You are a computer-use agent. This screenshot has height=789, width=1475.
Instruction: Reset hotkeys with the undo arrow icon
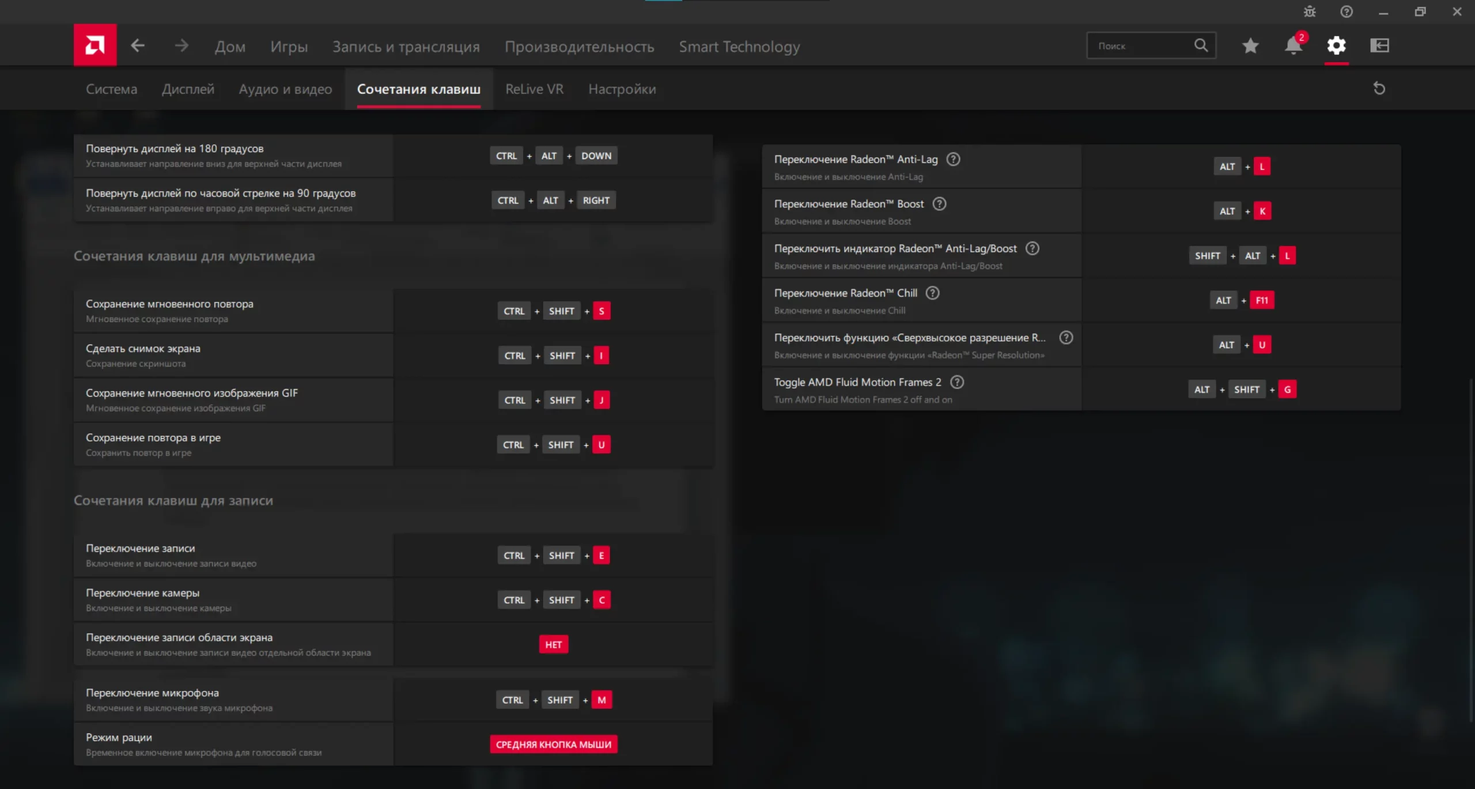(x=1379, y=89)
